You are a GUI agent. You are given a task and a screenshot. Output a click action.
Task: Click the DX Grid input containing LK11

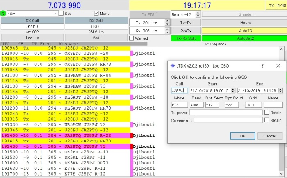click(x=96, y=27)
